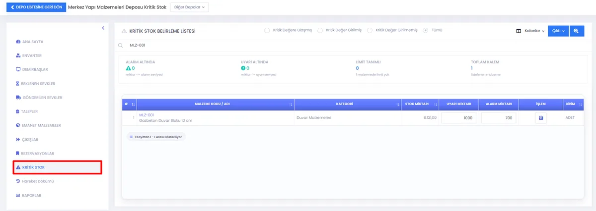
Task: Click the blue zoom search button
Action: pyautogui.click(x=577, y=31)
